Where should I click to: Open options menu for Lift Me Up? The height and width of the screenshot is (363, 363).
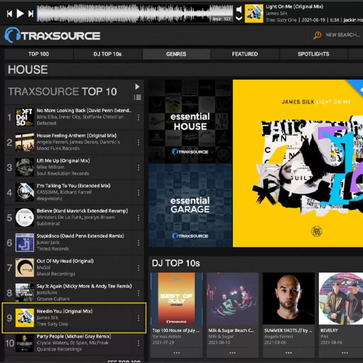coord(138,167)
